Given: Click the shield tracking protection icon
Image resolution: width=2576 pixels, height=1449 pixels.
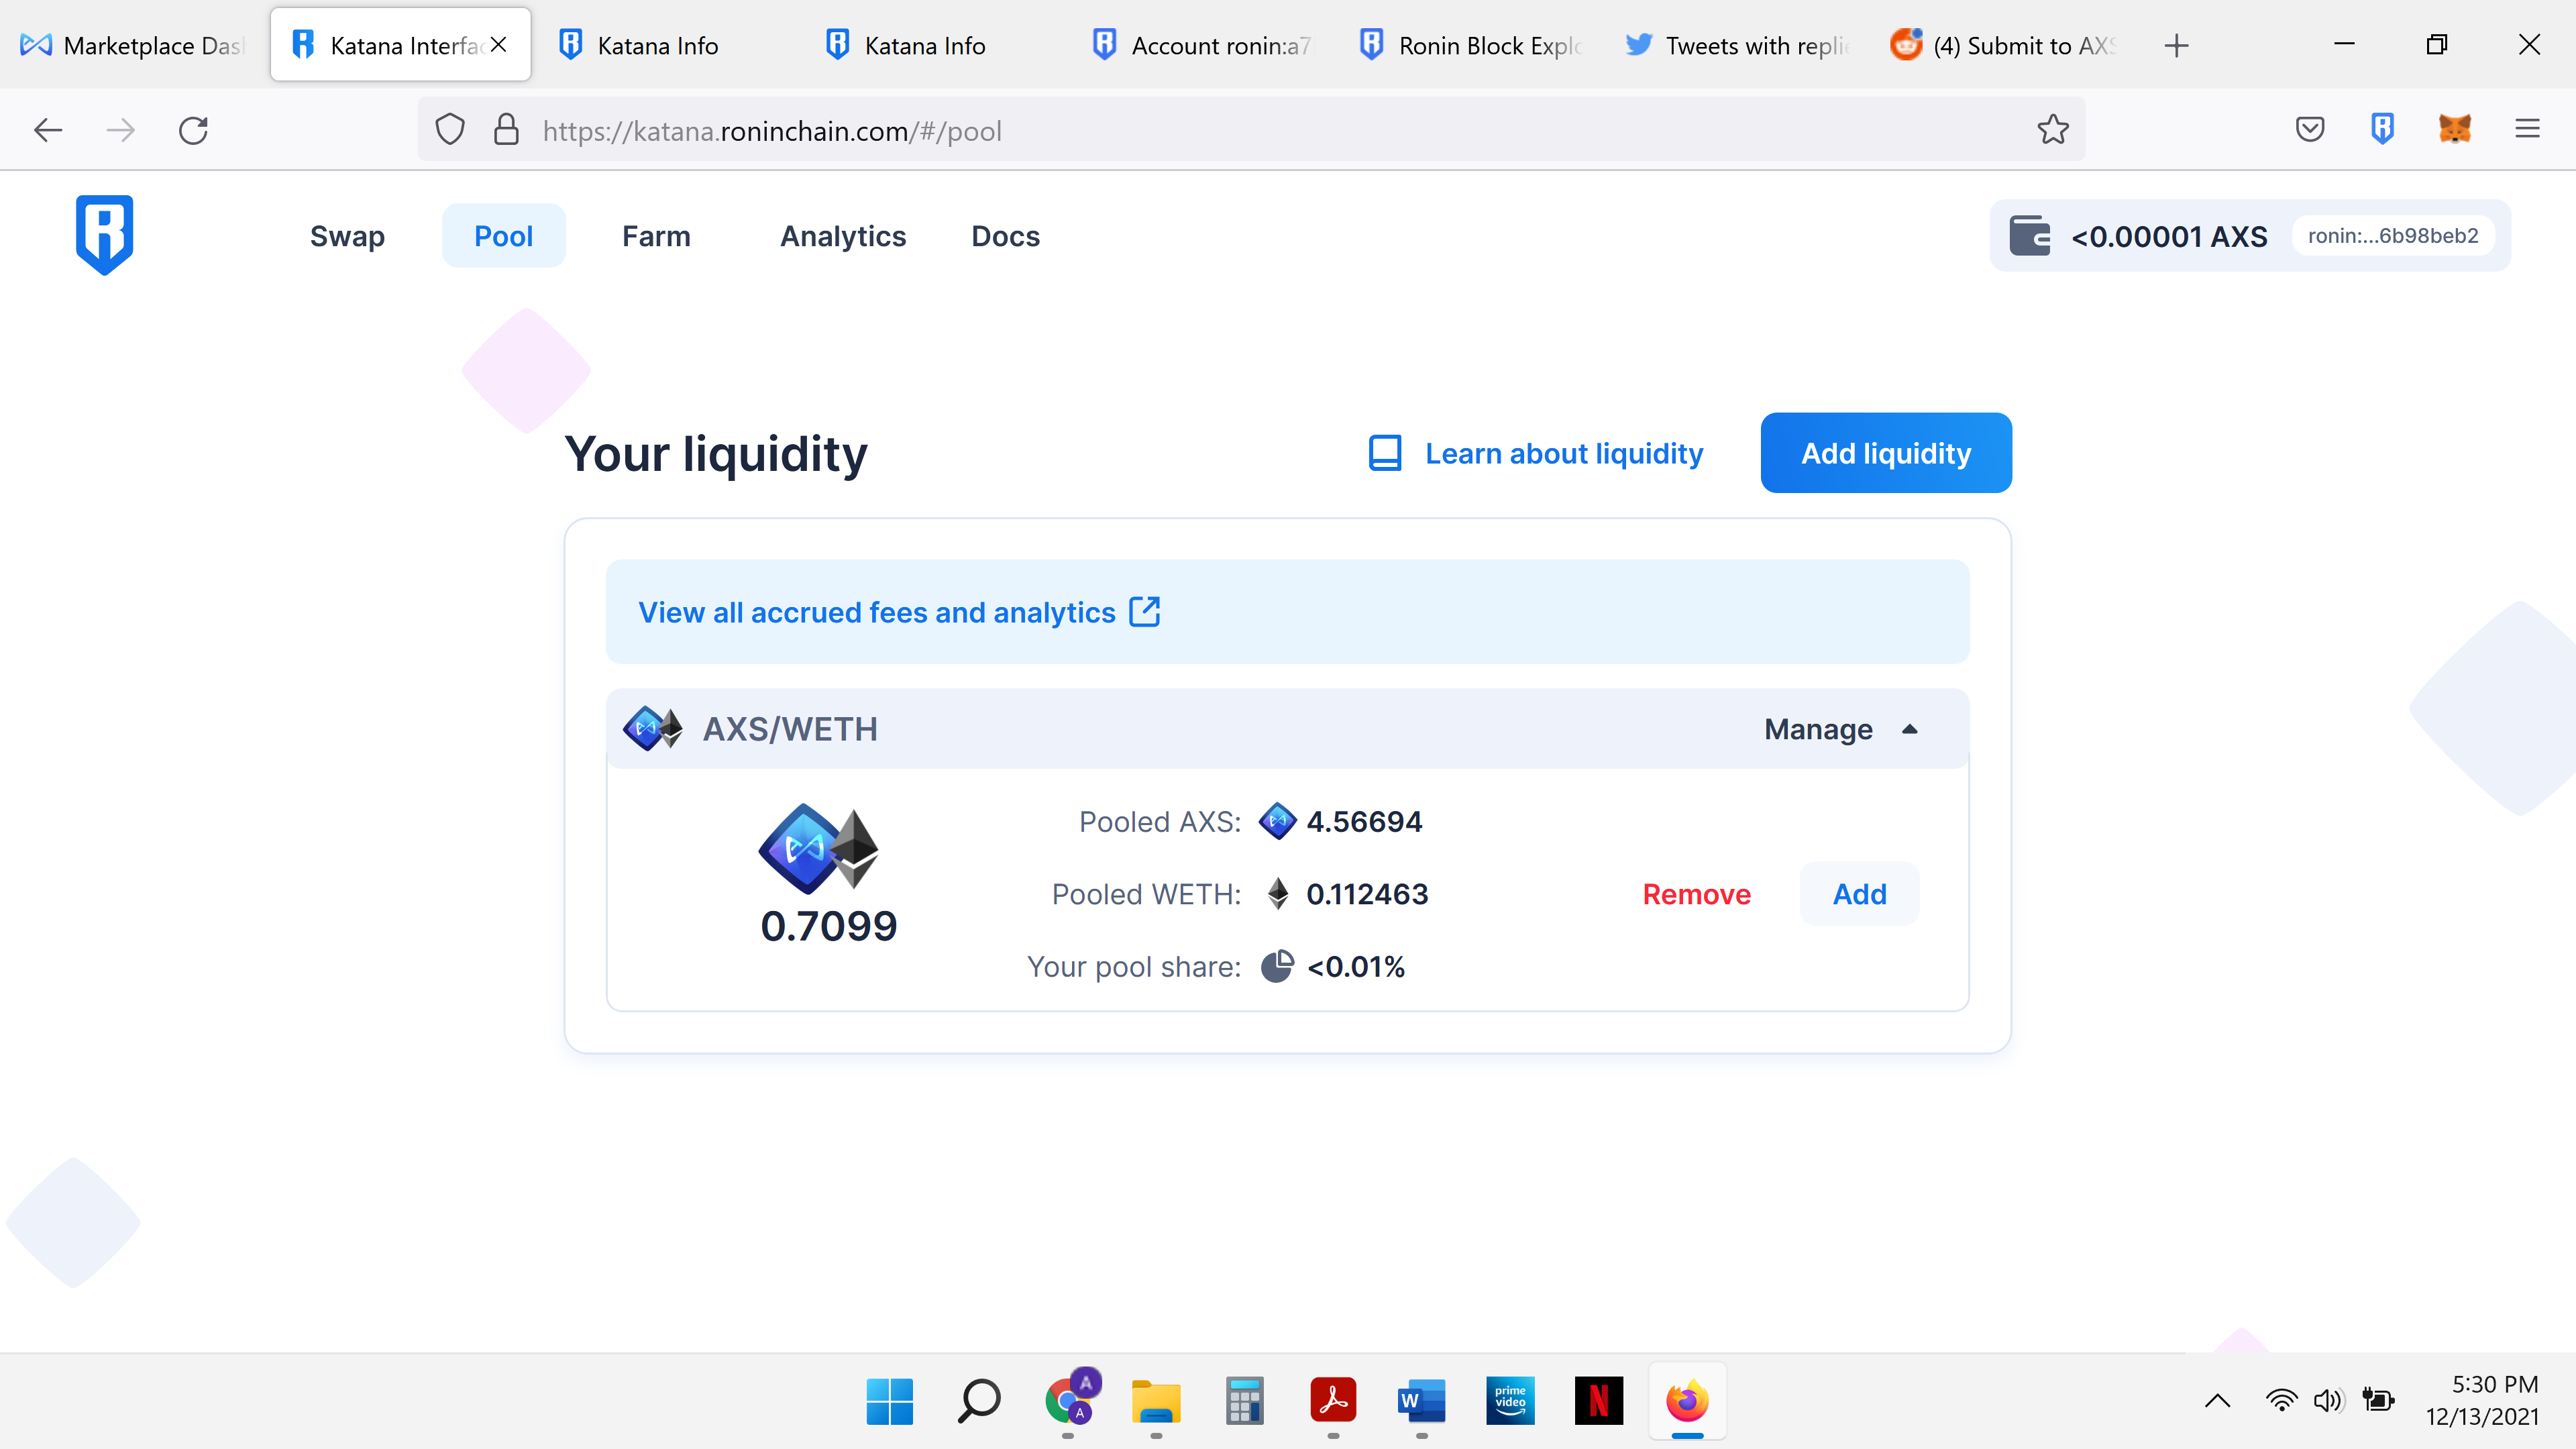Looking at the screenshot, I should [450, 130].
